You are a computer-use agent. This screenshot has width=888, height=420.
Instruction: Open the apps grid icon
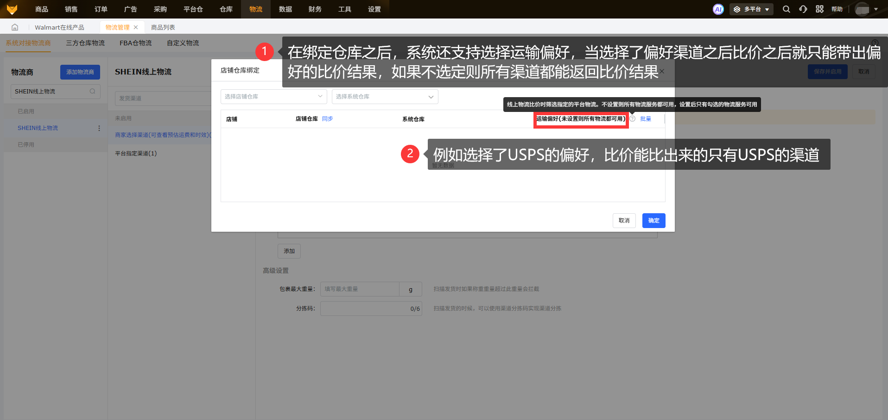[819, 9]
